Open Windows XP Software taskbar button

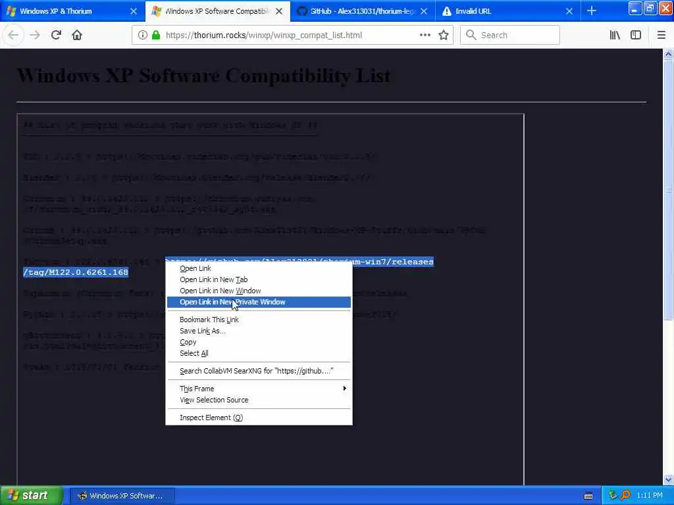pyautogui.click(x=122, y=496)
